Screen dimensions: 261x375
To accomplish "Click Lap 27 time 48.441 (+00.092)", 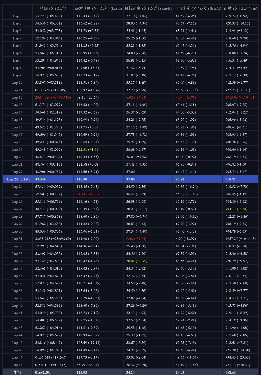I will (48, 209).
